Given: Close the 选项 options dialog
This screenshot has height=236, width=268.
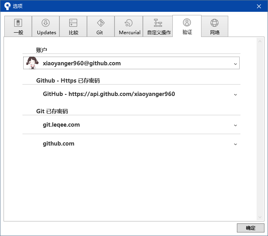Looking at the screenshot, I should tap(259, 6).
